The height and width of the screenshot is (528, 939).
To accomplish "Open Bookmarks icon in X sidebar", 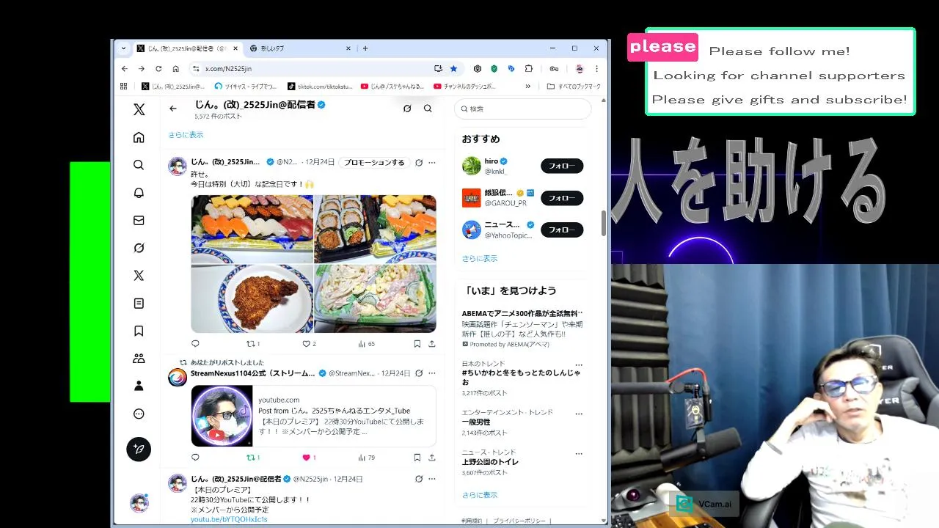I will click(x=139, y=331).
